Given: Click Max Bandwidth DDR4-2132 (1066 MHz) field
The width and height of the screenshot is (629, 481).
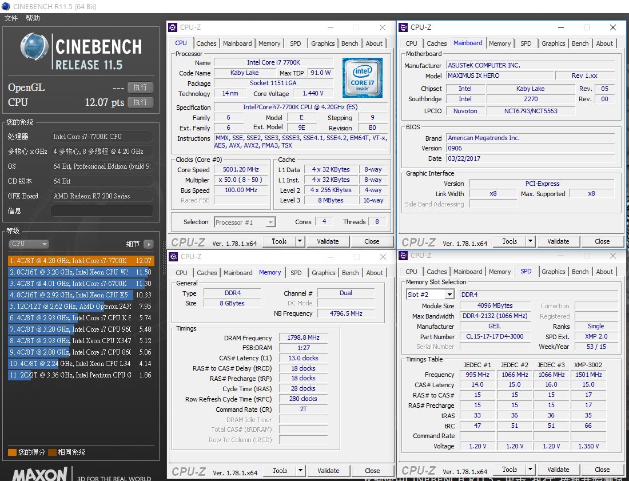Looking at the screenshot, I should 495,316.
